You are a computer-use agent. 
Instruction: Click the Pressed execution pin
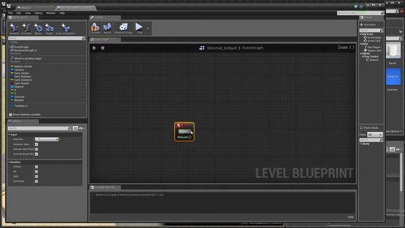point(190,131)
